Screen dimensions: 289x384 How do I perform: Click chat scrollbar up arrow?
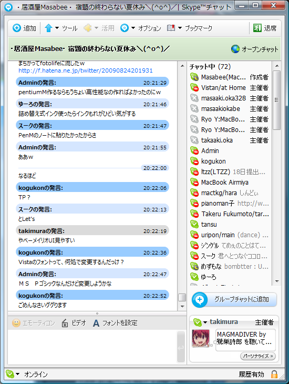(182, 66)
